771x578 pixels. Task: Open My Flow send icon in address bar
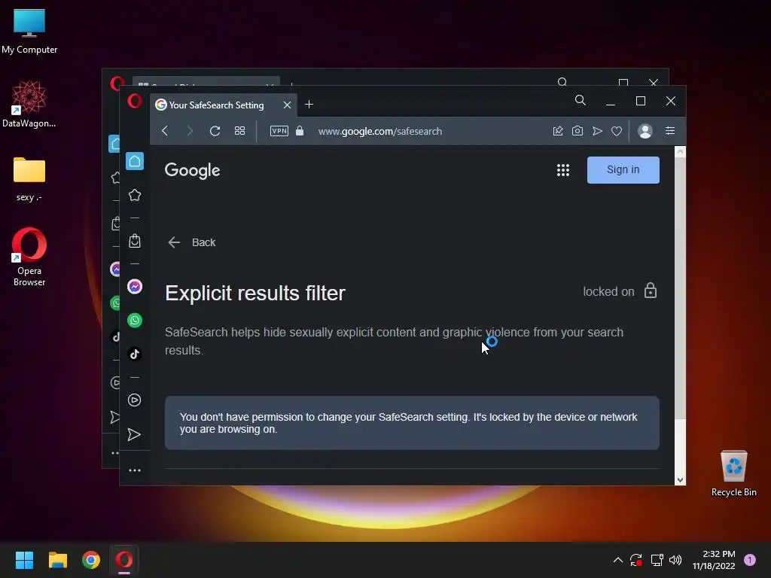[597, 131]
